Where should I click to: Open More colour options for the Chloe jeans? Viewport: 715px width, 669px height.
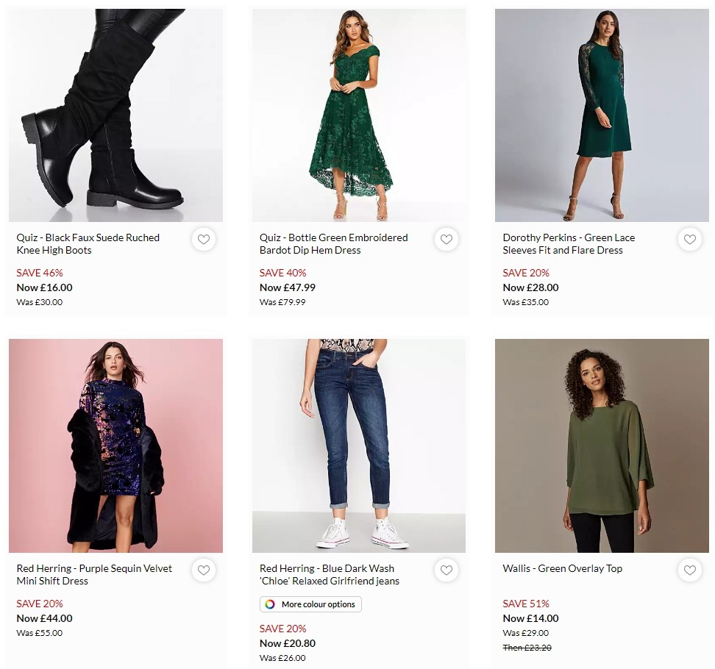[x=310, y=604]
